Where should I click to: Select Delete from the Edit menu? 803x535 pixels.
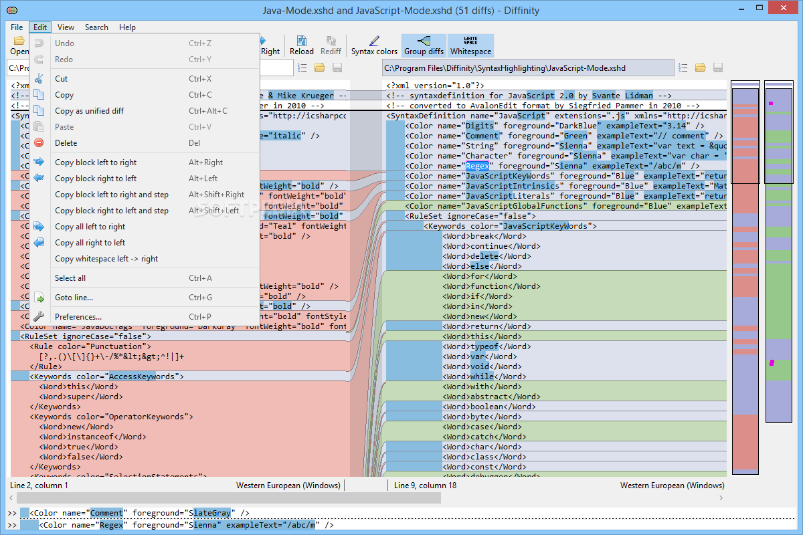[x=145, y=143]
